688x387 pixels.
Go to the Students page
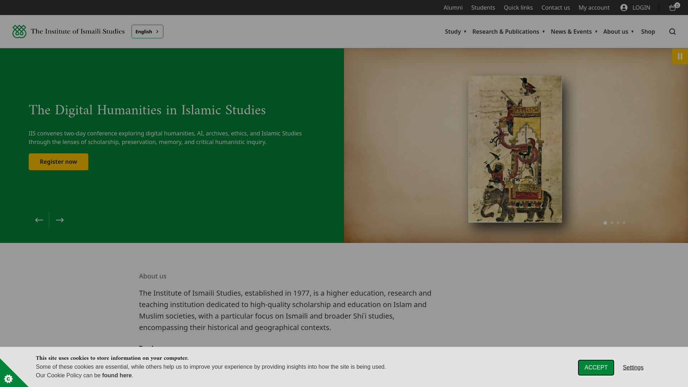tap(483, 8)
